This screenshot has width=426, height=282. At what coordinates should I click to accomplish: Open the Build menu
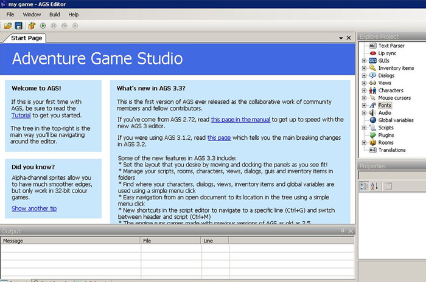pos(55,15)
